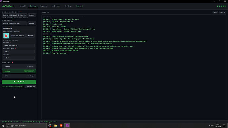
Task: Click log line 'Desktop target : win auto-installer'
Action: 61,19
